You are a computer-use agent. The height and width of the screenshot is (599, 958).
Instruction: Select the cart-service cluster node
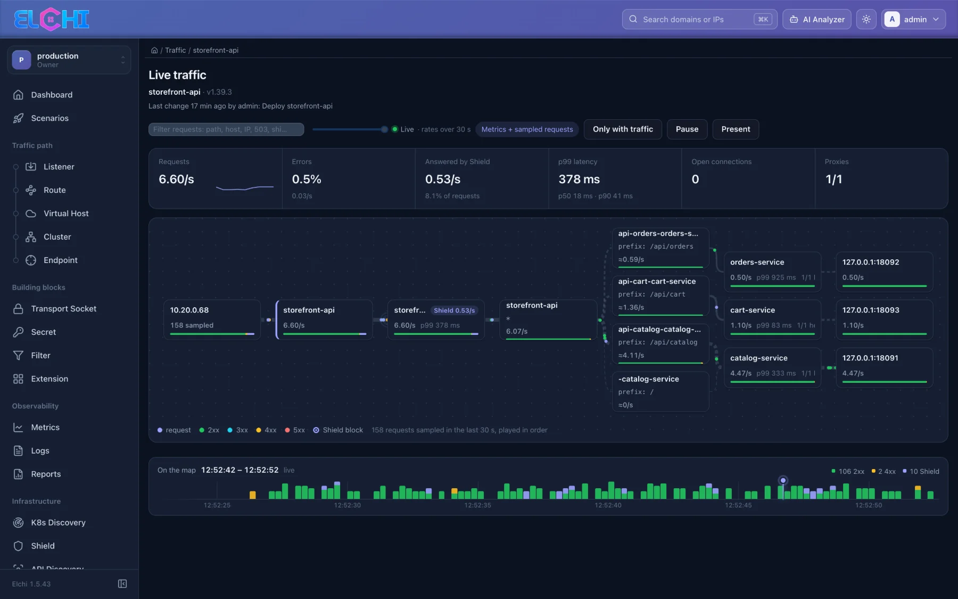[772, 319]
